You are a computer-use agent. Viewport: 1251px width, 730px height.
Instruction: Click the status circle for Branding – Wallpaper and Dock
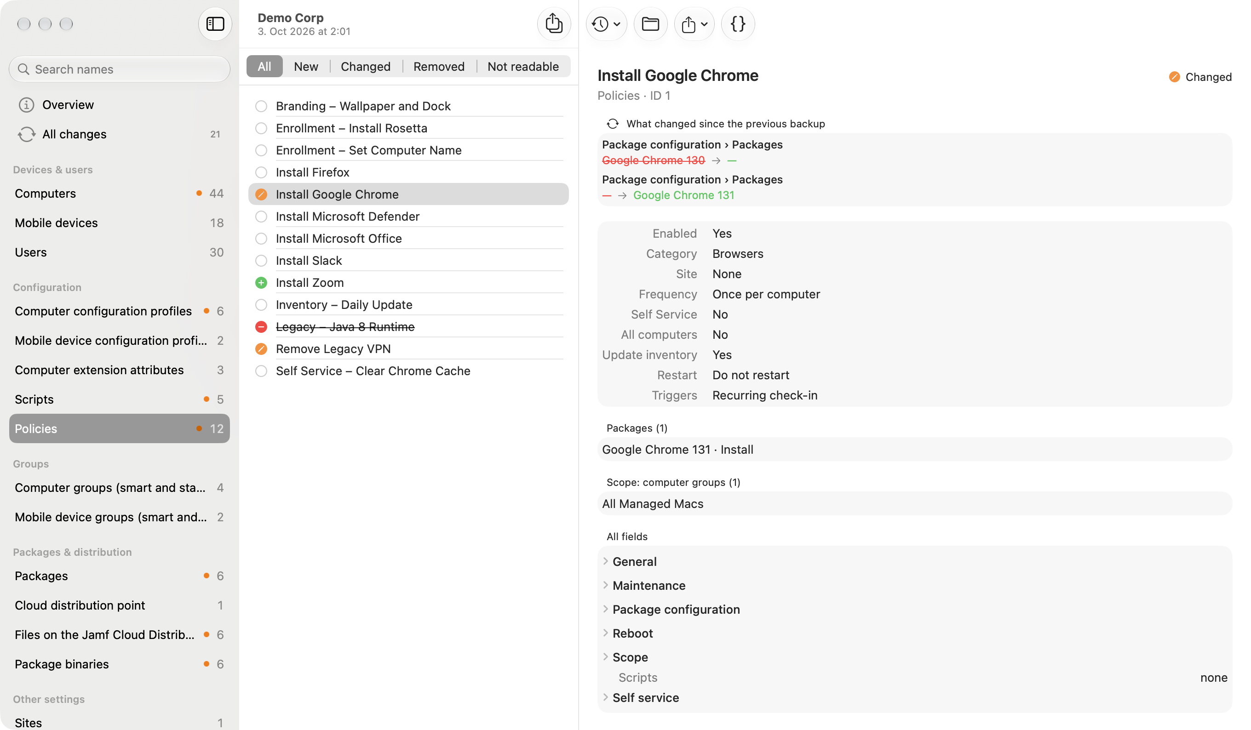(261, 106)
